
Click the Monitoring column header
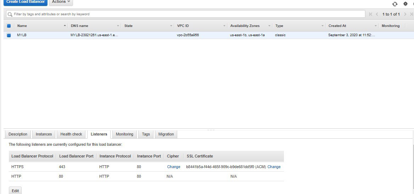391,26
